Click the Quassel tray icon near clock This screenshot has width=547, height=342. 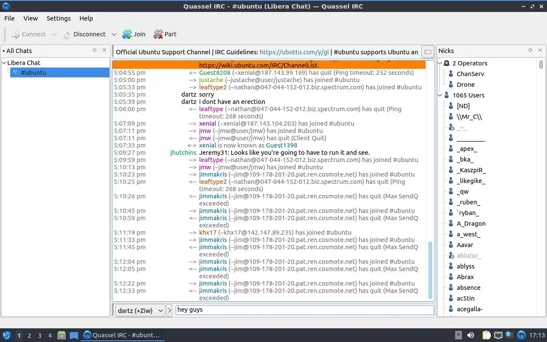[x=521, y=335]
